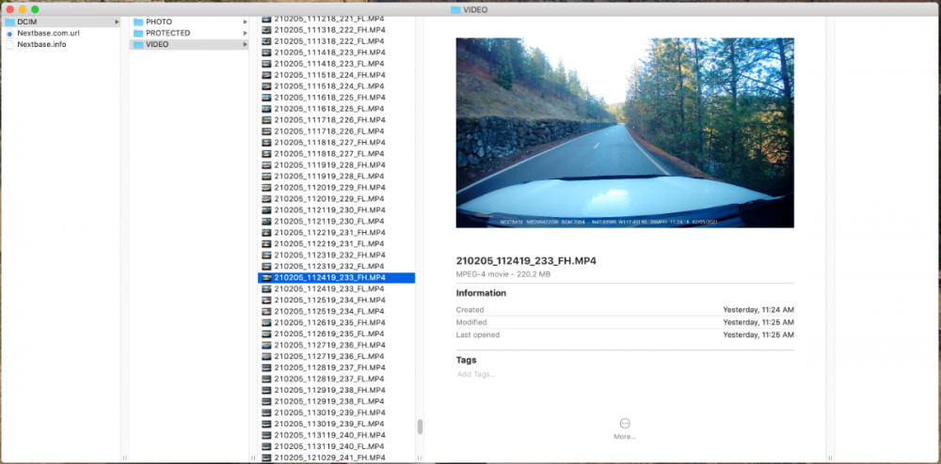The height and width of the screenshot is (464, 941).
Task: Select file 210205_121029_241_FH.MP4
Action: click(328, 458)
